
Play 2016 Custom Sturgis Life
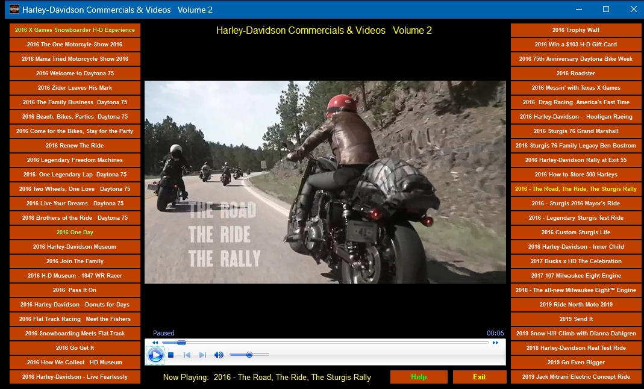[x=576, y=232]
